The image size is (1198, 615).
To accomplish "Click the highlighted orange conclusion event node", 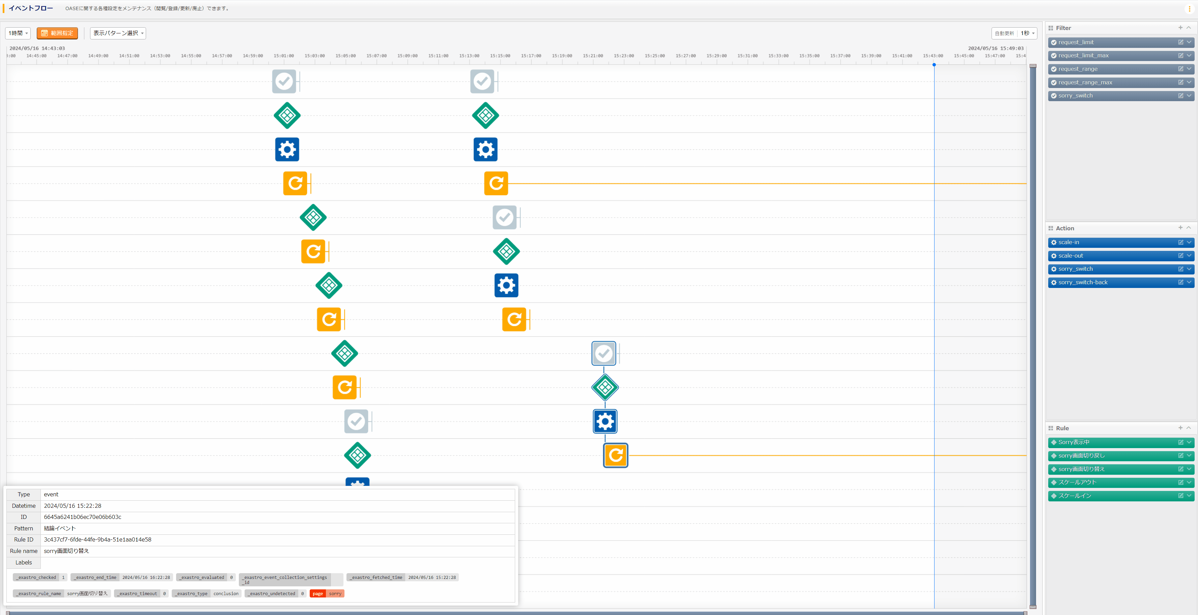I will [x=615, y=456].
